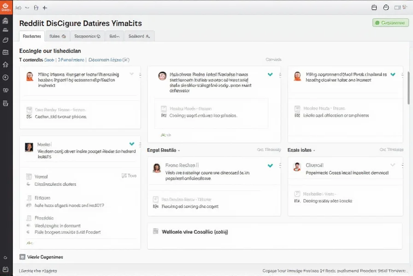Open the user avatar on the Clurcoll card
Image resolution: width=413 pixels, height=276 pixels.
(x=297, y=167)
